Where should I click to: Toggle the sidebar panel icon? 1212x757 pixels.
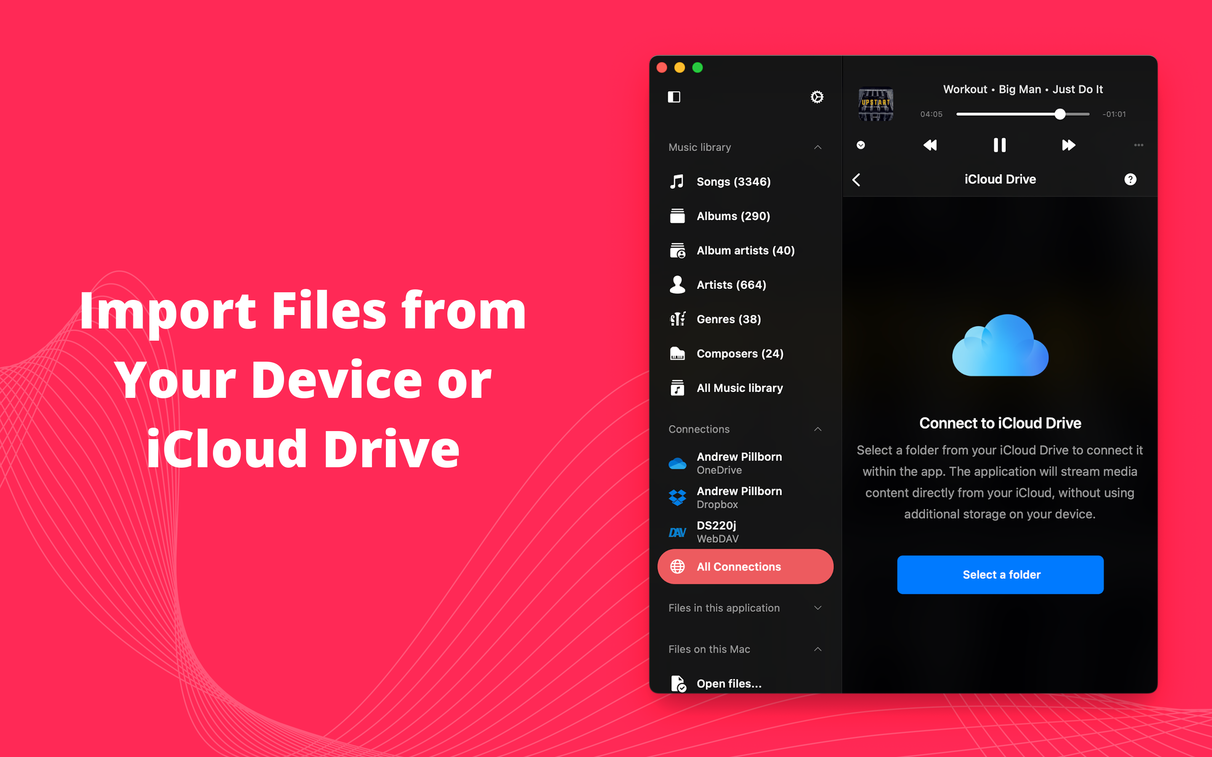pos(674,97)
